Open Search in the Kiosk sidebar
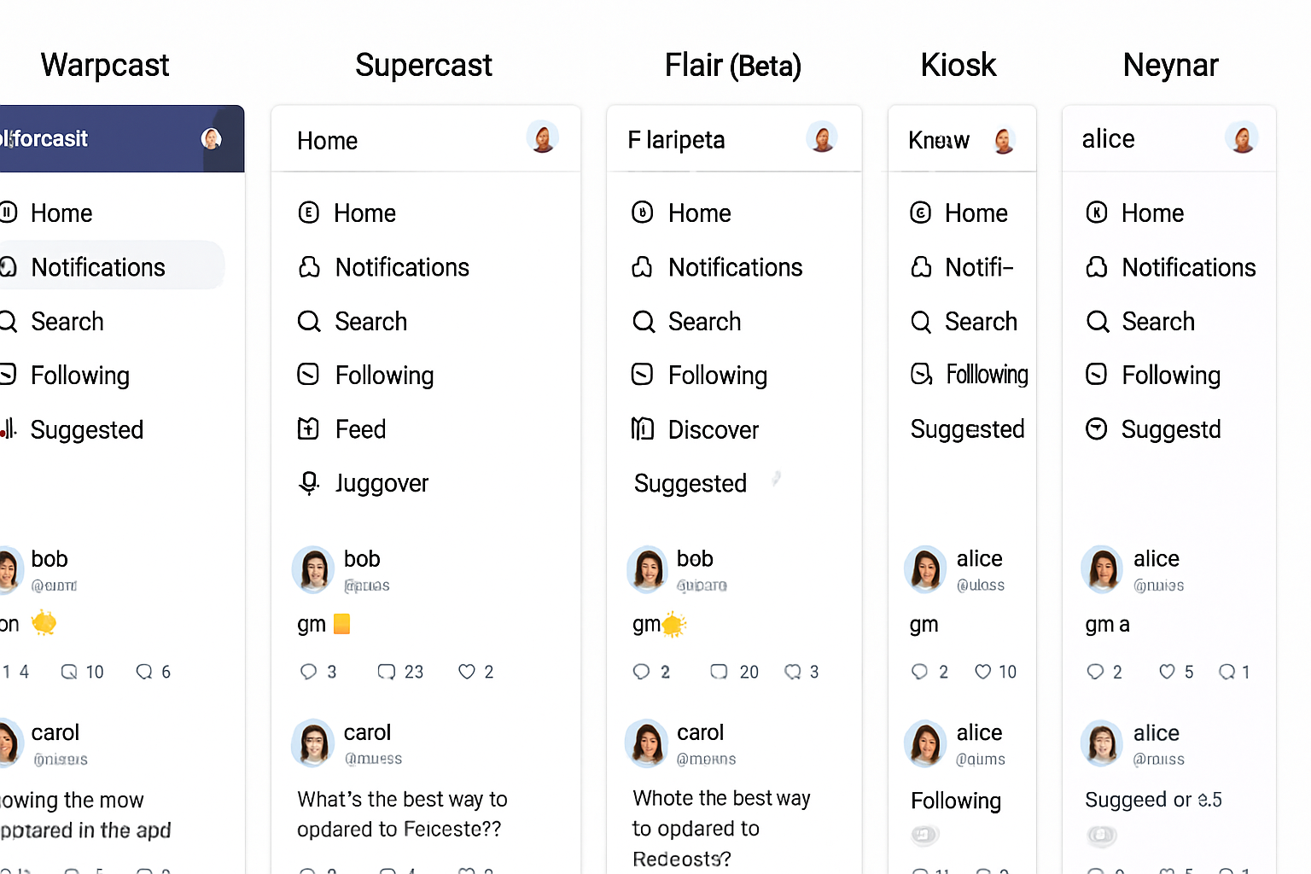1311x874 pixels. (981, 322)
